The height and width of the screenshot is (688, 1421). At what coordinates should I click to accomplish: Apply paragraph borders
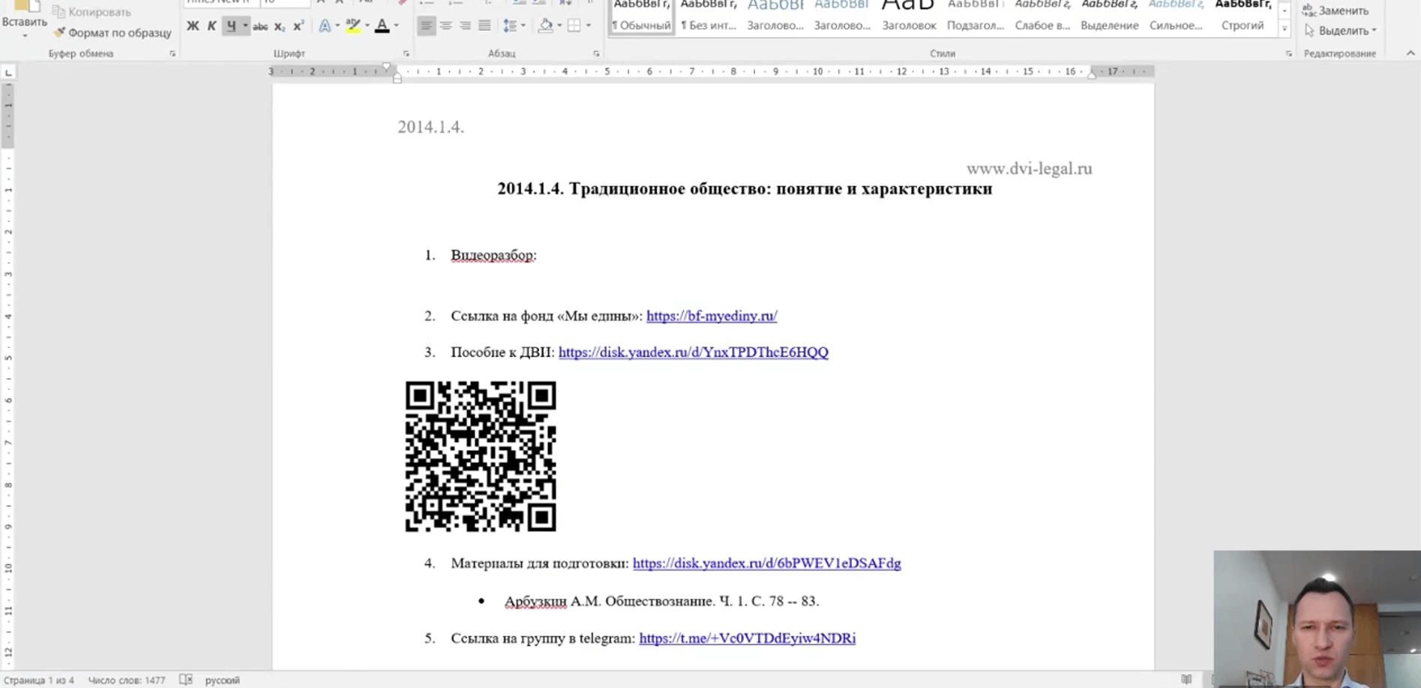tap(574, 26)
